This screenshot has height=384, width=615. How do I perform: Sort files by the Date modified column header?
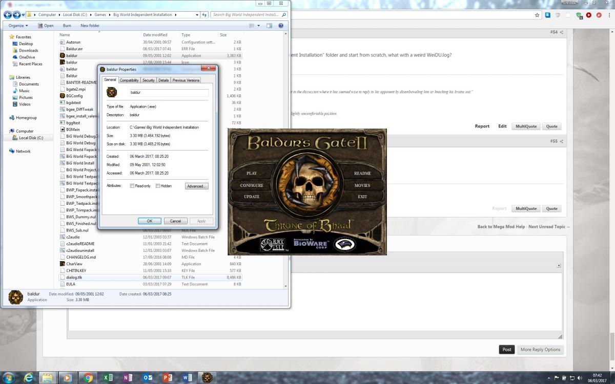coord(155,35)
